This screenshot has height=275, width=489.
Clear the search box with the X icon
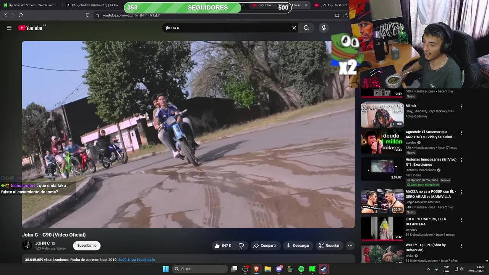point(294,27)
